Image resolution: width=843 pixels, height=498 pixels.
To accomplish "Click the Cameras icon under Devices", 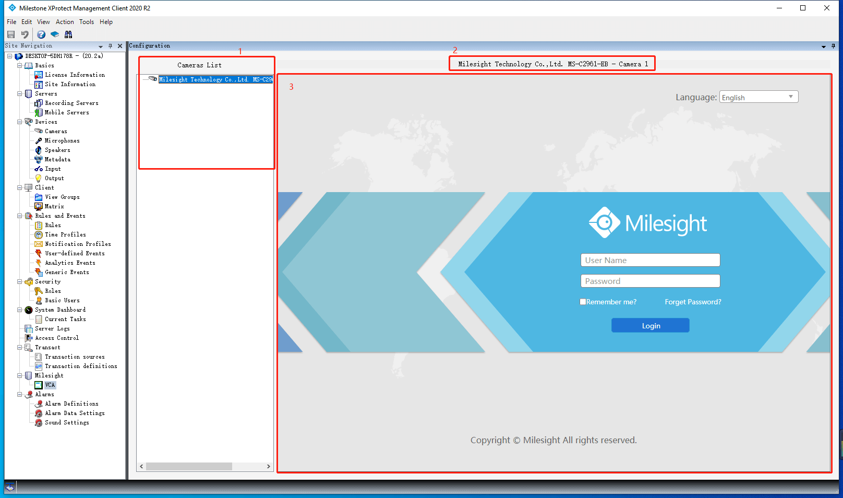I will click(39, 132).
